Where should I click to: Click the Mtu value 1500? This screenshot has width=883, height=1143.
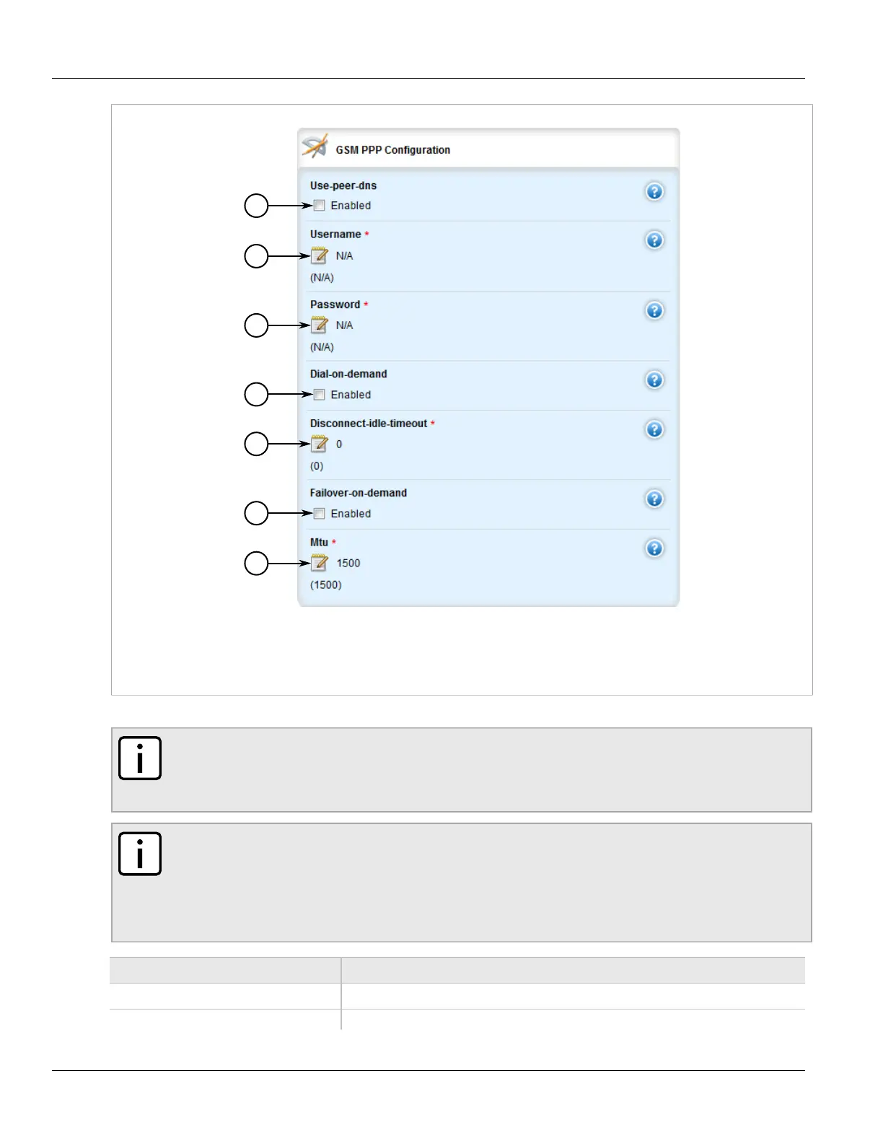click(x=348, y=564)
